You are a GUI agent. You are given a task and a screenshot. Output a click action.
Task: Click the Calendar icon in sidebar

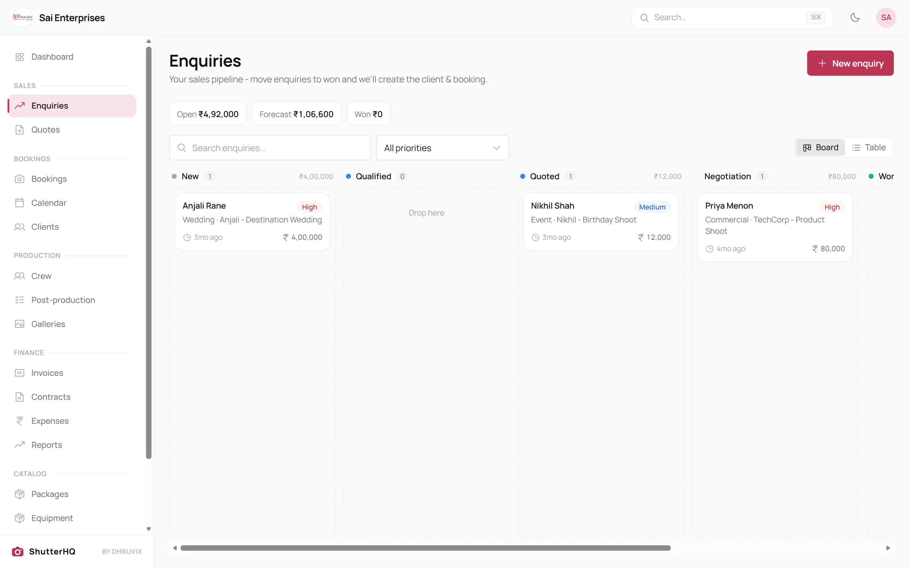click(x=20, y=203)
